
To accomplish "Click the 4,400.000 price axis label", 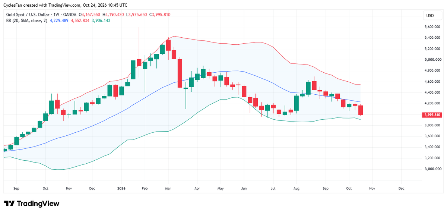I will [433, 92].
